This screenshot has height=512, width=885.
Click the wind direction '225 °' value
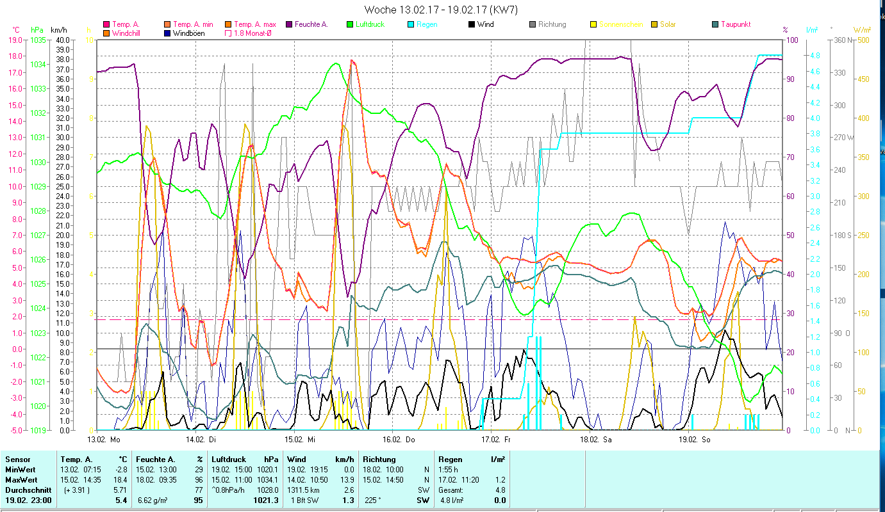point(374,500)
